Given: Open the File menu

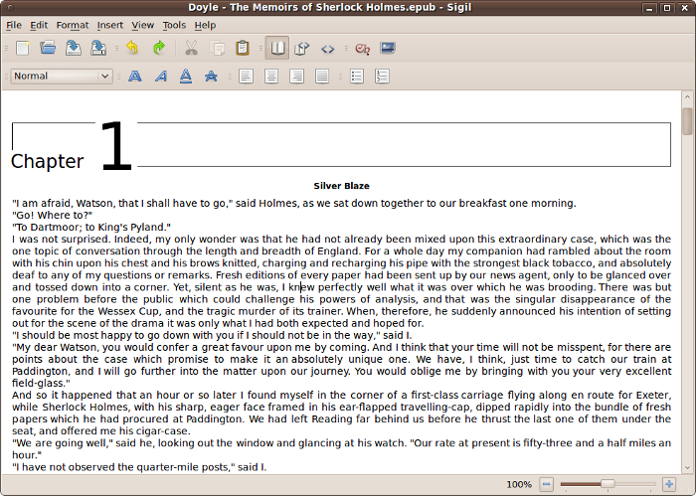Looking at the screenshot, I should click(x=14, y=25).
